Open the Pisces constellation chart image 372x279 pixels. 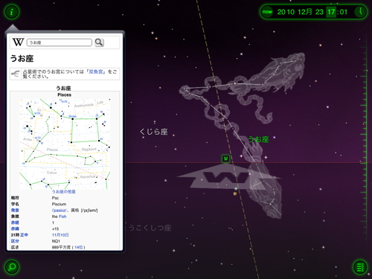65,144
